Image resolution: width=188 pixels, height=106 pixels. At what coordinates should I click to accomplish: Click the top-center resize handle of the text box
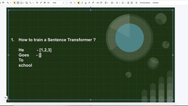pyautogui.click(x=90, y=10)
